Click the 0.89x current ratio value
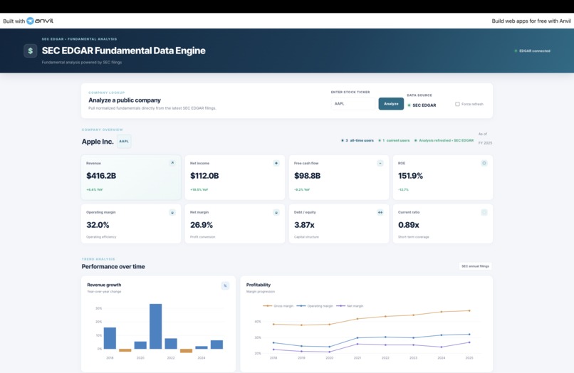574x373 pixels. click(409, 225)
